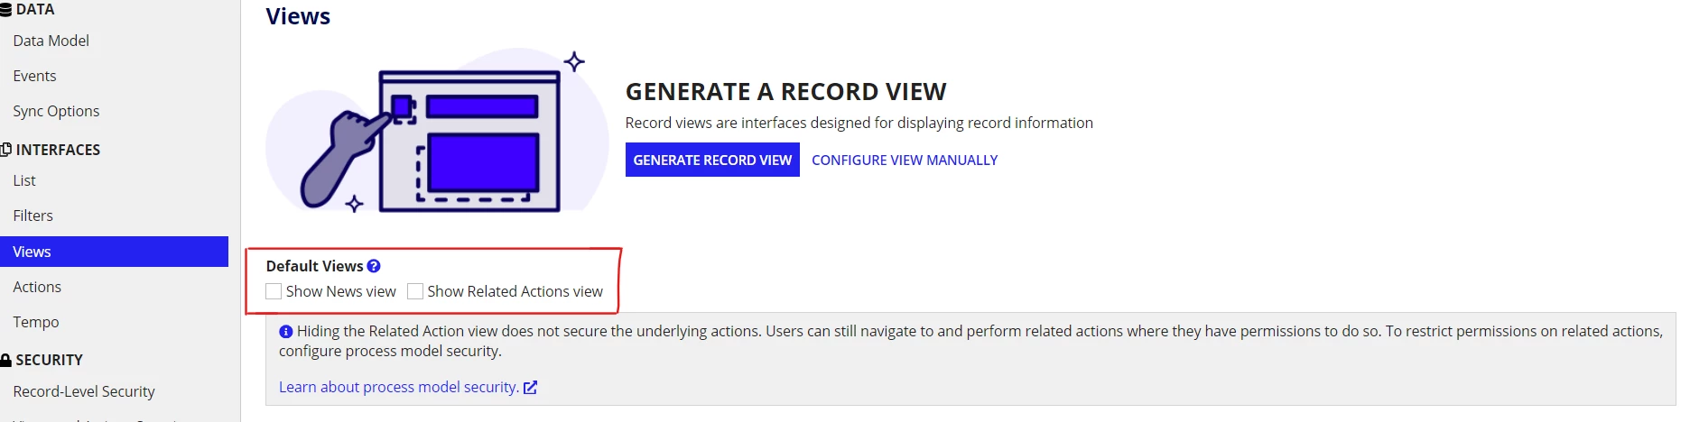Click the record view illustration image
The height and width of the screenshot is (422, 1690).
point(437,131)
